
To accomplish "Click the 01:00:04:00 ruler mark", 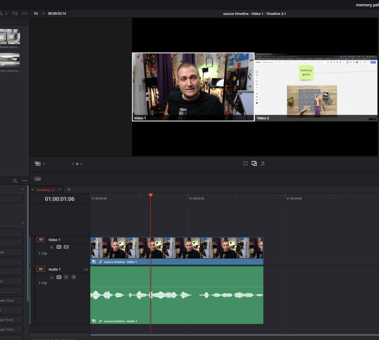I will pos(294,198).
